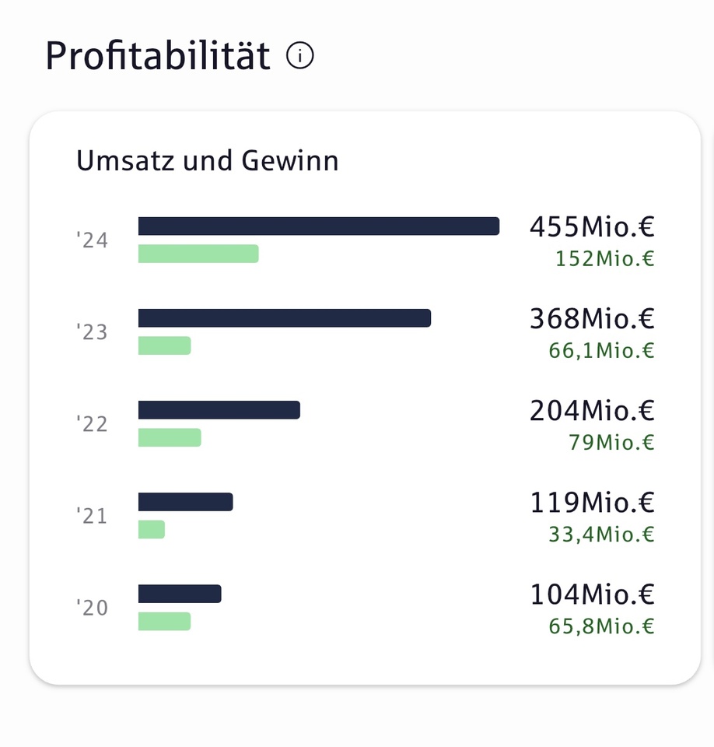Select the dark revenue bar for '23
Image resolution: width=714 pixels, height=747 pixels.
(285, 317)
